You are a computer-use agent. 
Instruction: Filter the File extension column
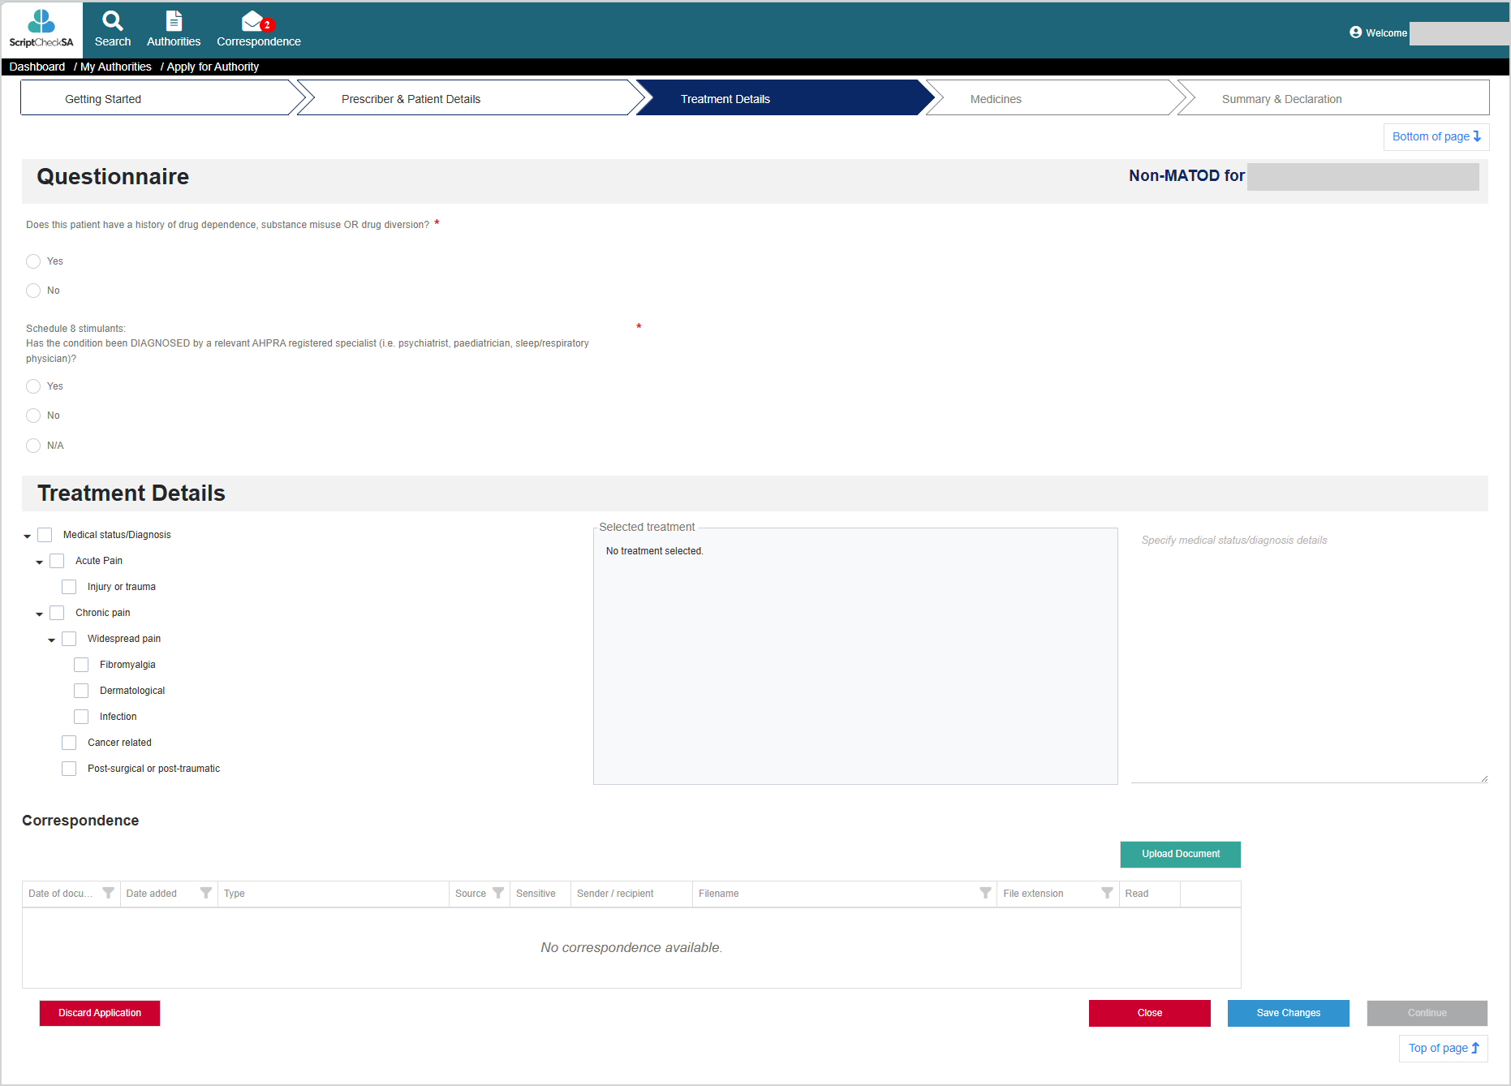pos(1107,893)
